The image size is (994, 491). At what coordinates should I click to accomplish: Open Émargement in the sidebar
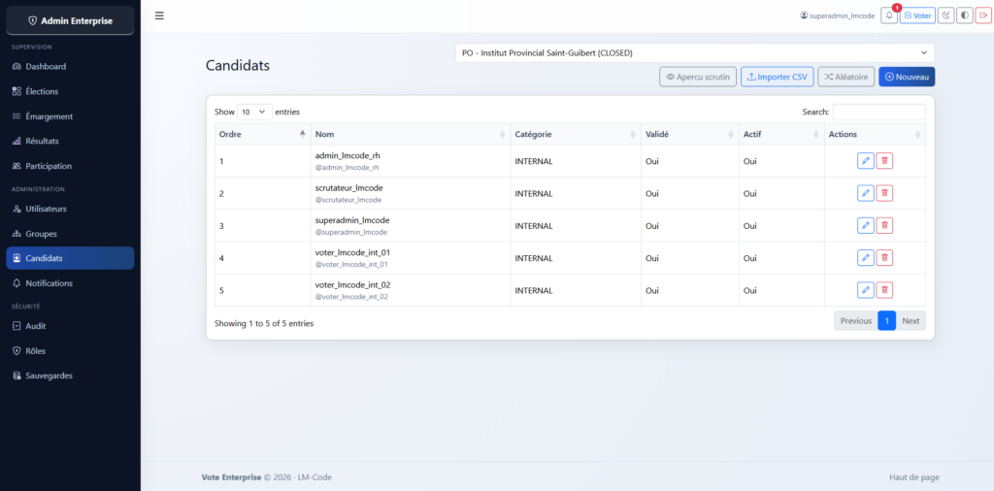[49, 116]
